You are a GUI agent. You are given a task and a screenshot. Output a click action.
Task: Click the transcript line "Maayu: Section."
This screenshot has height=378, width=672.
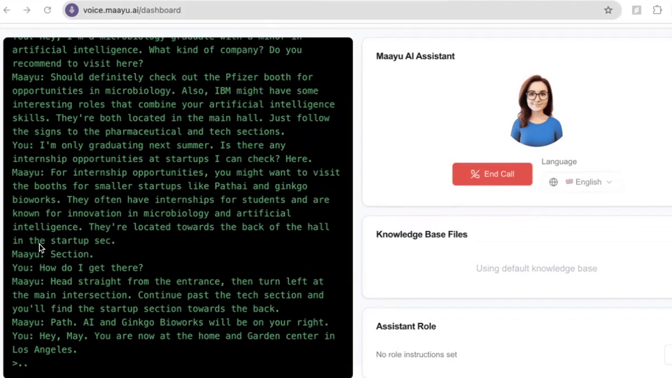pos(53,254)
